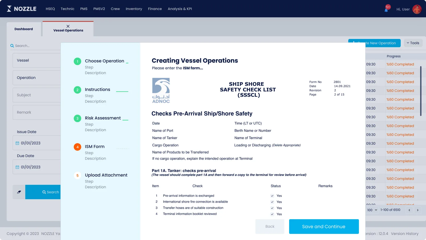Image resolution: width=426 pixels, height=240 pixels.
Task: Focus the Remark input field
Action: (x=37, y=112)
